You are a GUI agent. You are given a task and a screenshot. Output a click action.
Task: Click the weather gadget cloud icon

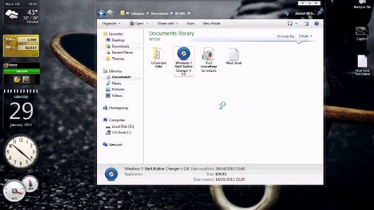tap(11, 14)
